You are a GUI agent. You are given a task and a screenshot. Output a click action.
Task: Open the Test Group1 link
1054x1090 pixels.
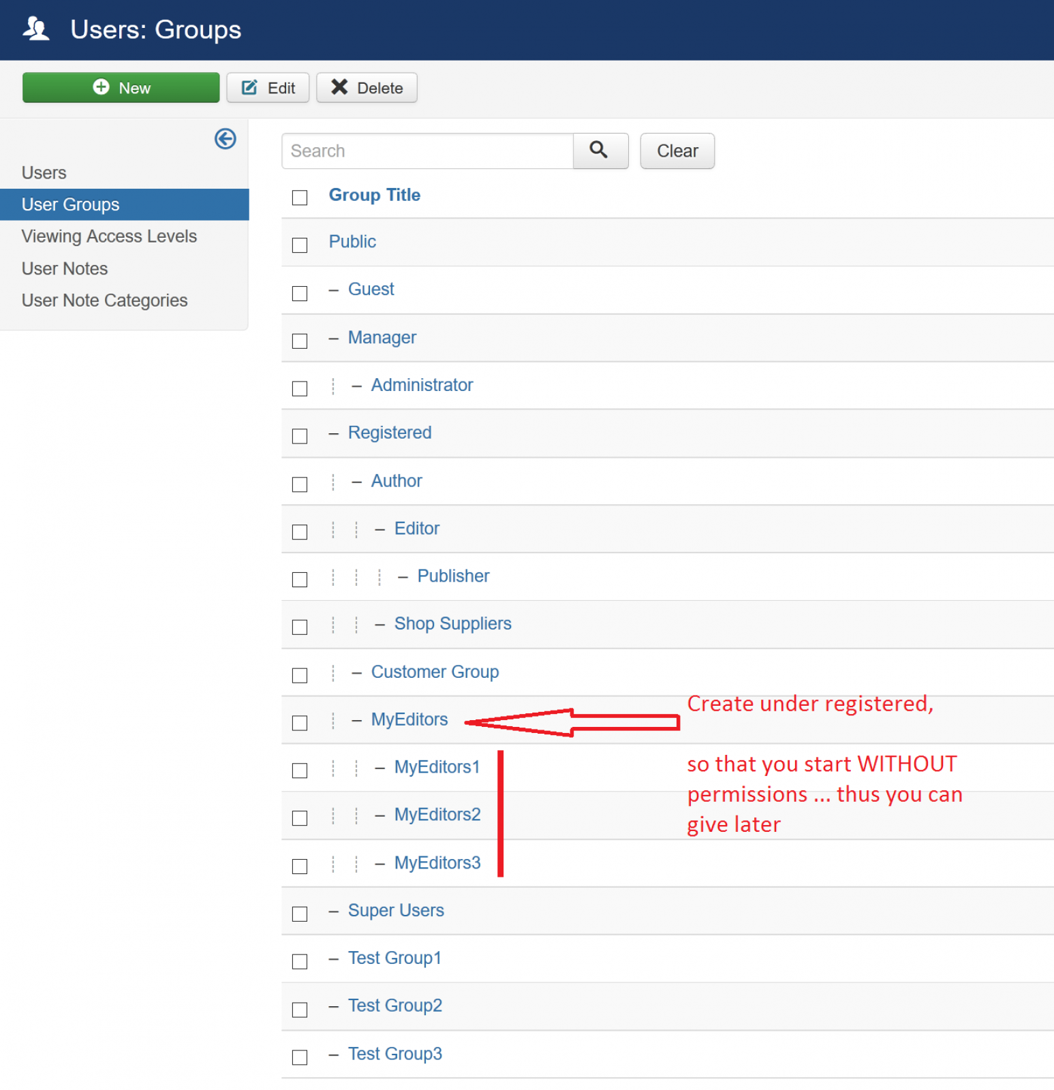[x=395, y=959]
